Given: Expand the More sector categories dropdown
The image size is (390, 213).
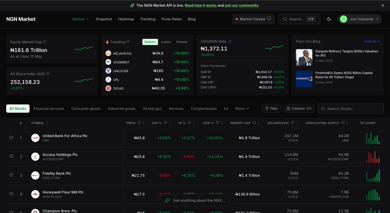Looking at the screenshot, I should (x=242, y=109).
